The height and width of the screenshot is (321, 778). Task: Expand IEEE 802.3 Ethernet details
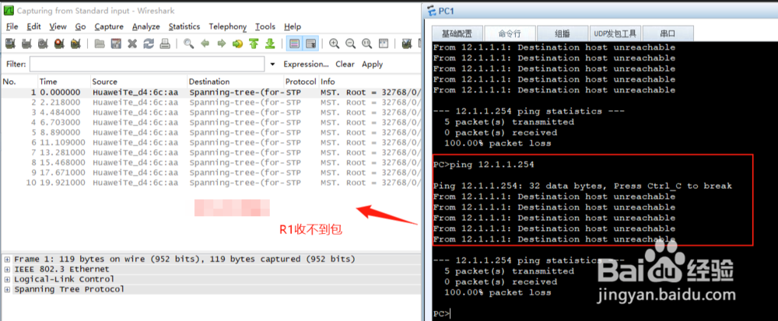coord(8,270)
